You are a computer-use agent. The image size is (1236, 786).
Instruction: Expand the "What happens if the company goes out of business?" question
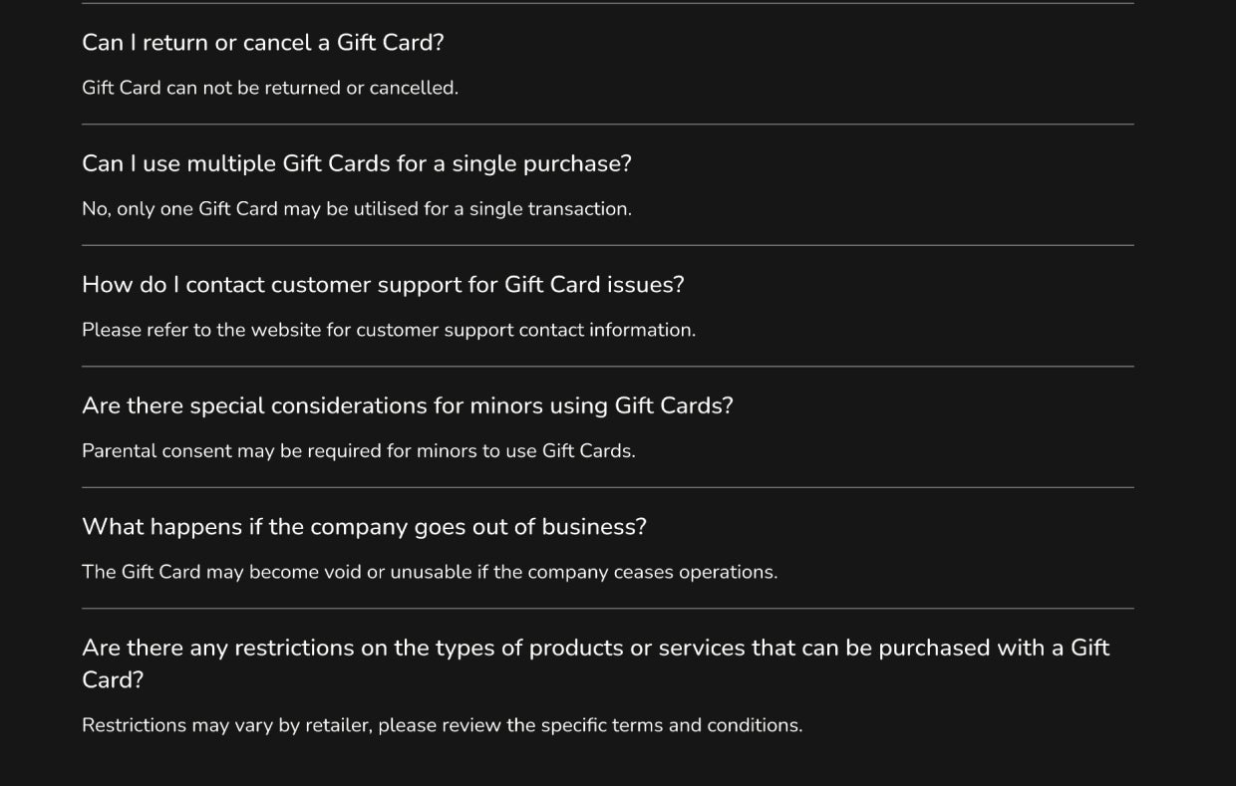coord(364,527)
